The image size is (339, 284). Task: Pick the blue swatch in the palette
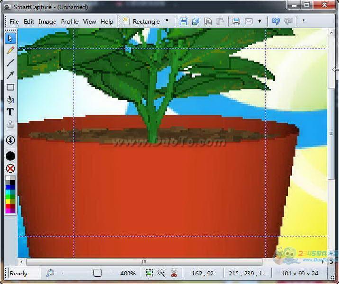pyautogui.click(x=8, y=187)
